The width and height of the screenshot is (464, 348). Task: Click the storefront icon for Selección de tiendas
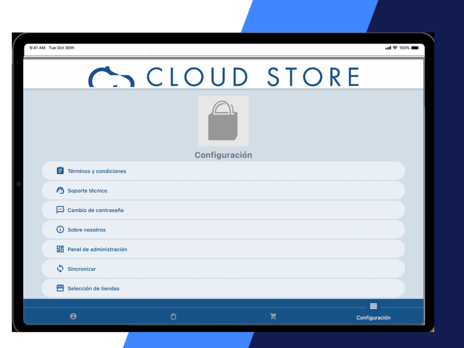(x=60, y=288)
